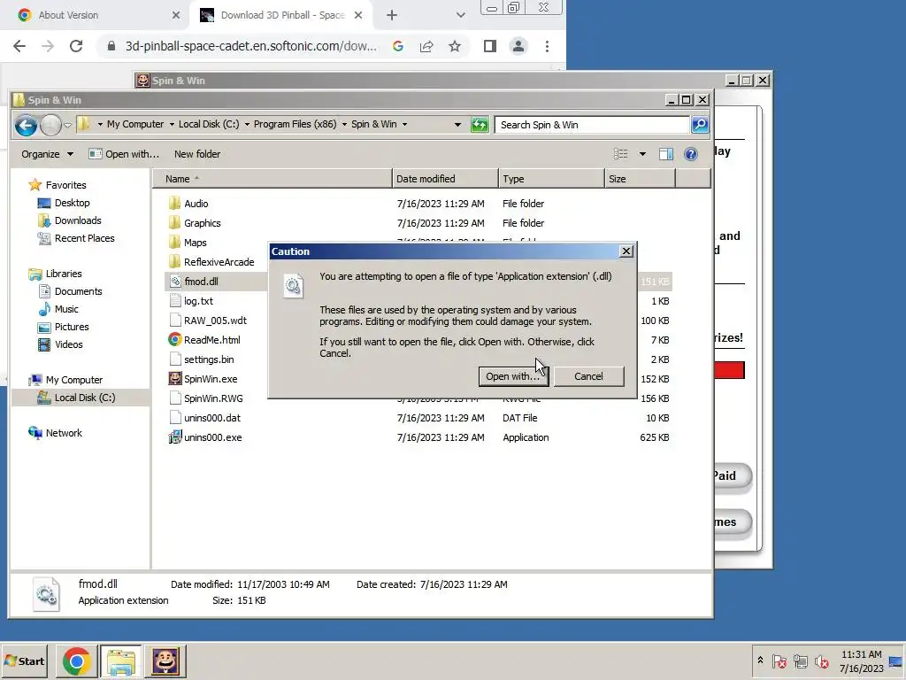Viewport: 906px width, 680px height.
Task: Expand the recent pages history arrow
Action: 67,125
